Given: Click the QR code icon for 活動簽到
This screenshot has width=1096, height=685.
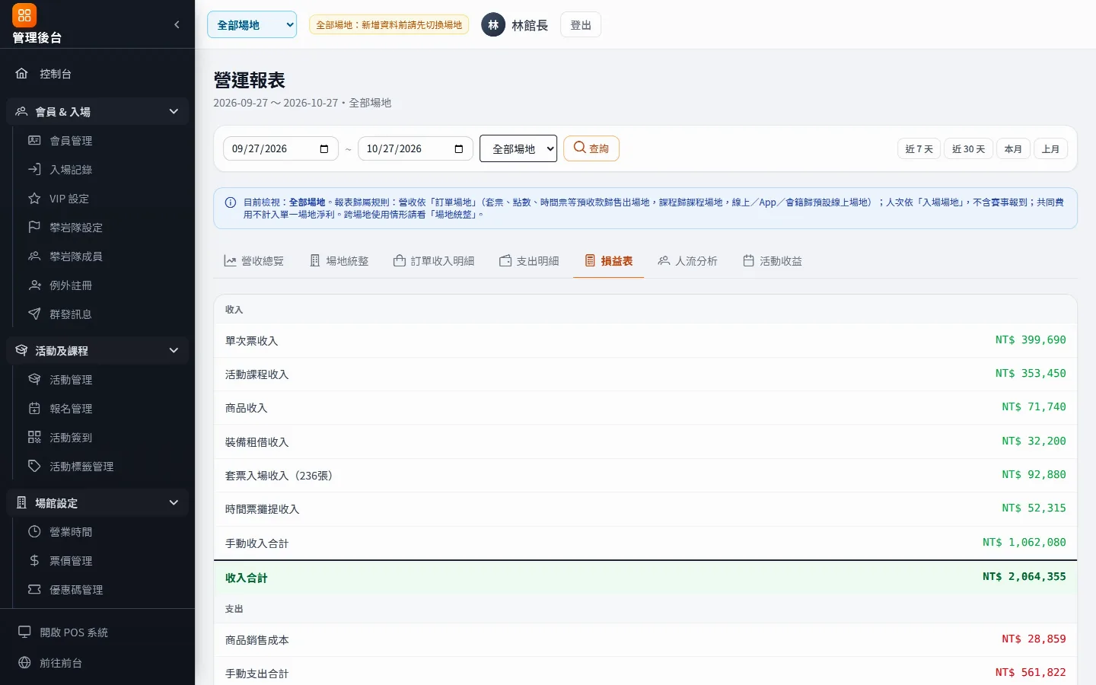Looking at the screenshot, I should point(34,438).
